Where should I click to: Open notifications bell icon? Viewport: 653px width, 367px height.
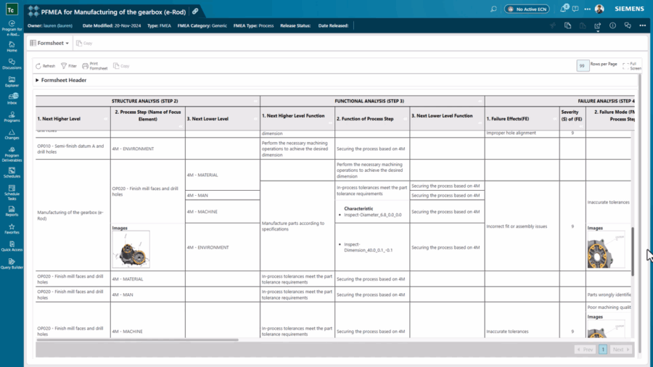pyautogui.click(x=564, y=8)
